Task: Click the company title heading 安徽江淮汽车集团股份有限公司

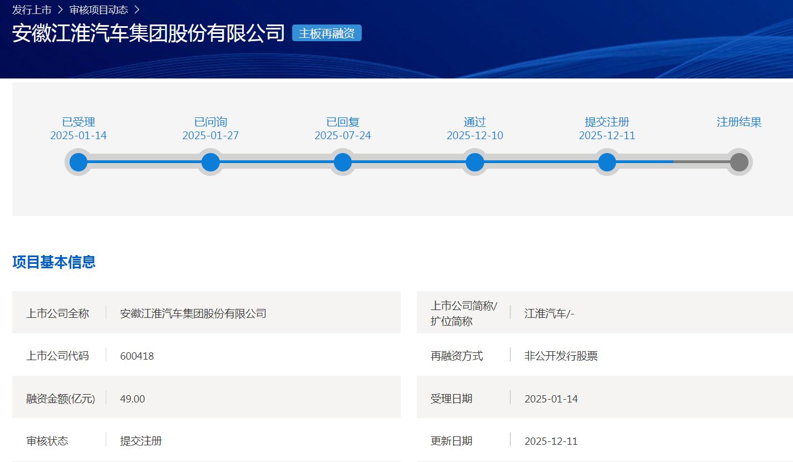Action: [x=149, y=33]
